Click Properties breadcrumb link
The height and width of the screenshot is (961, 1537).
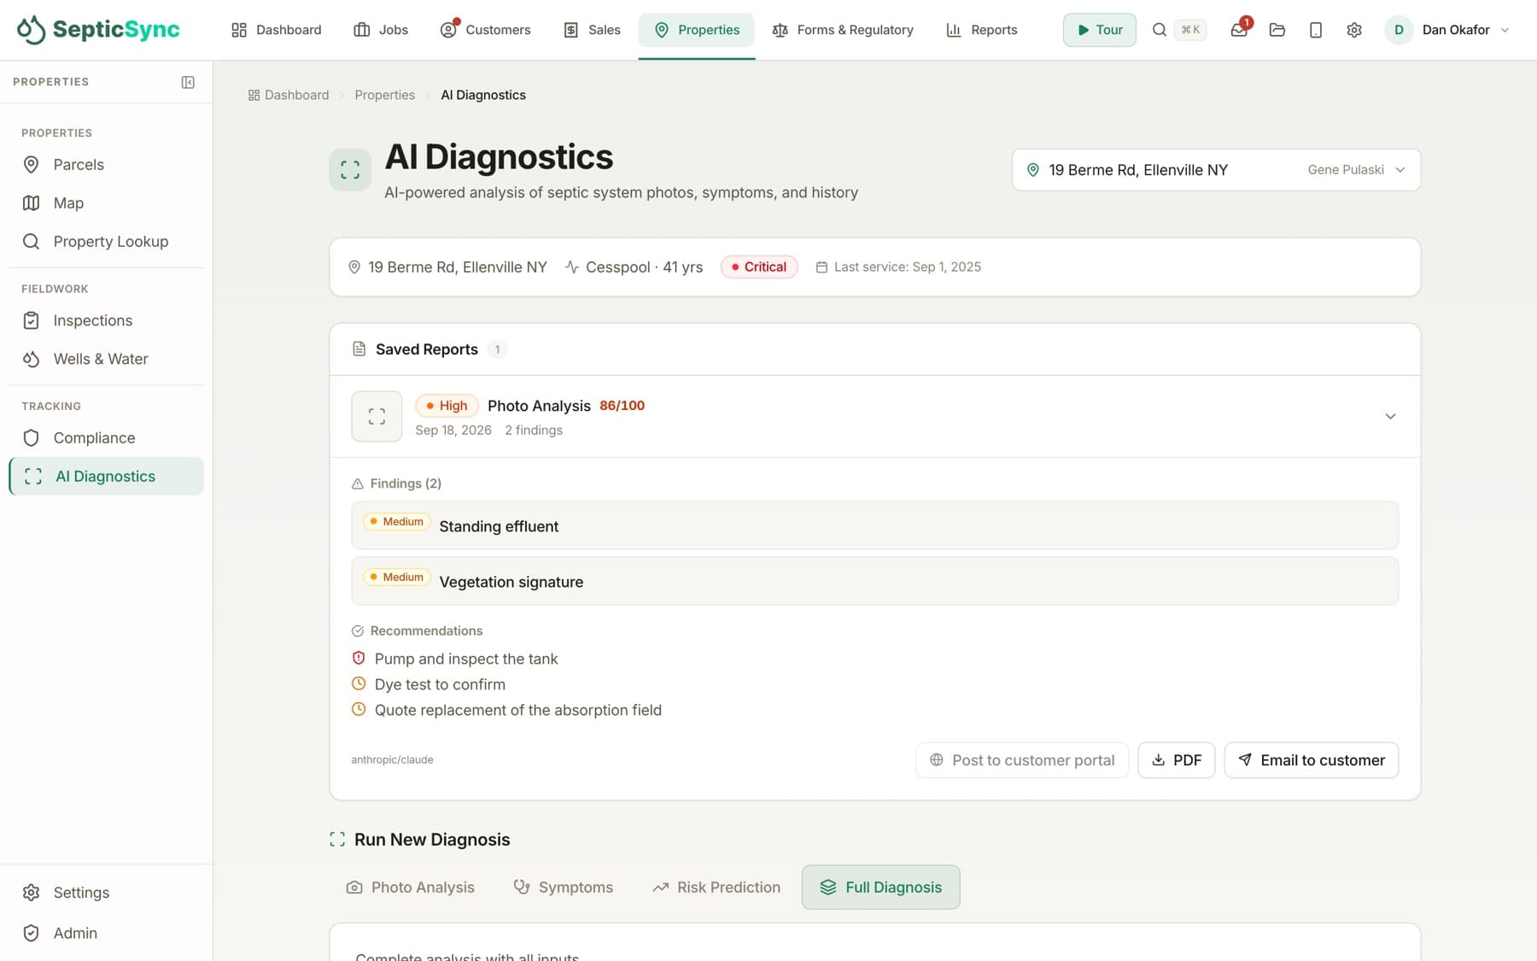[385, 95]
